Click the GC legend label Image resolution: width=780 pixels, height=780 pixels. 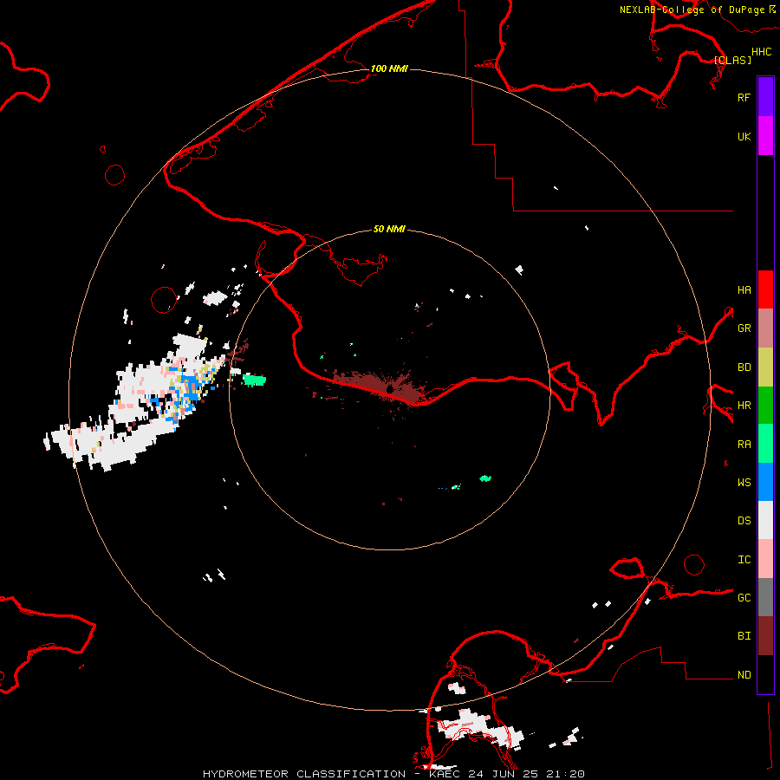tap(744, 598)
